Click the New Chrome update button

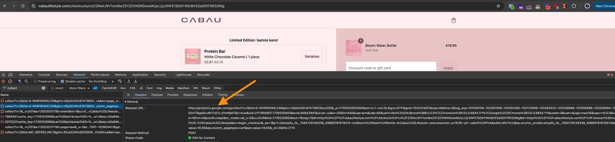pyautogui.click(x=604, y=6)
